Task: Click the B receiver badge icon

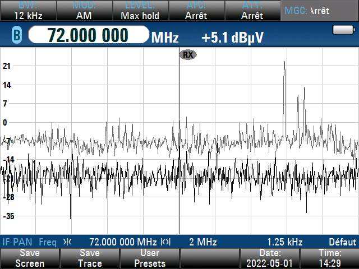Action: point(16,36)
